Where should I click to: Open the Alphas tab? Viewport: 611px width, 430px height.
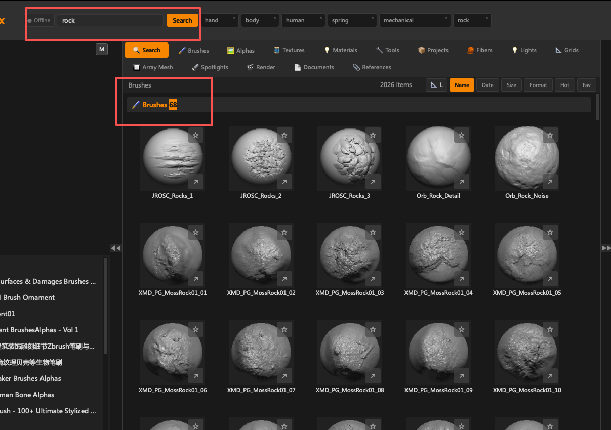tap(241, 50)
